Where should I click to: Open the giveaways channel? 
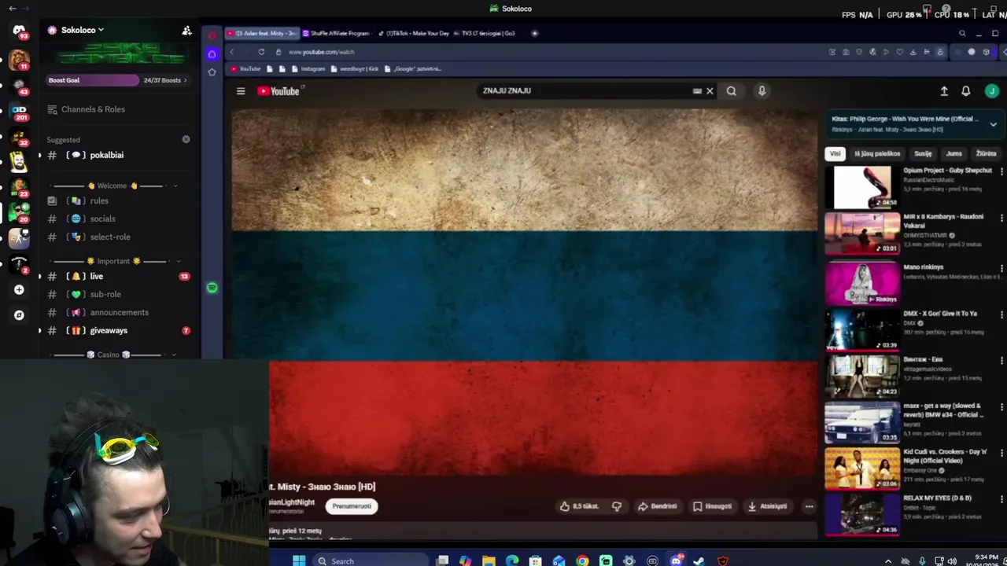tap(109, 330)
